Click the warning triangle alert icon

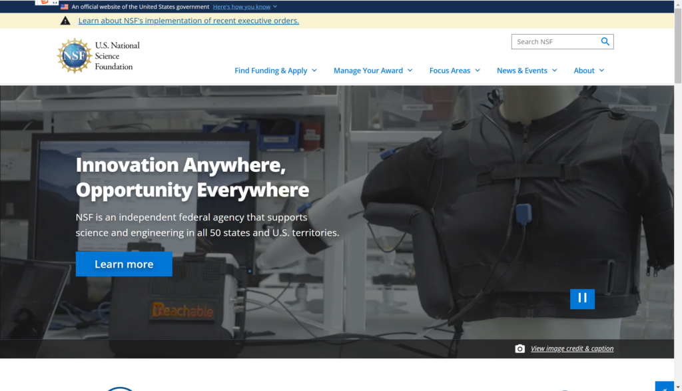[x=65, y=21]
